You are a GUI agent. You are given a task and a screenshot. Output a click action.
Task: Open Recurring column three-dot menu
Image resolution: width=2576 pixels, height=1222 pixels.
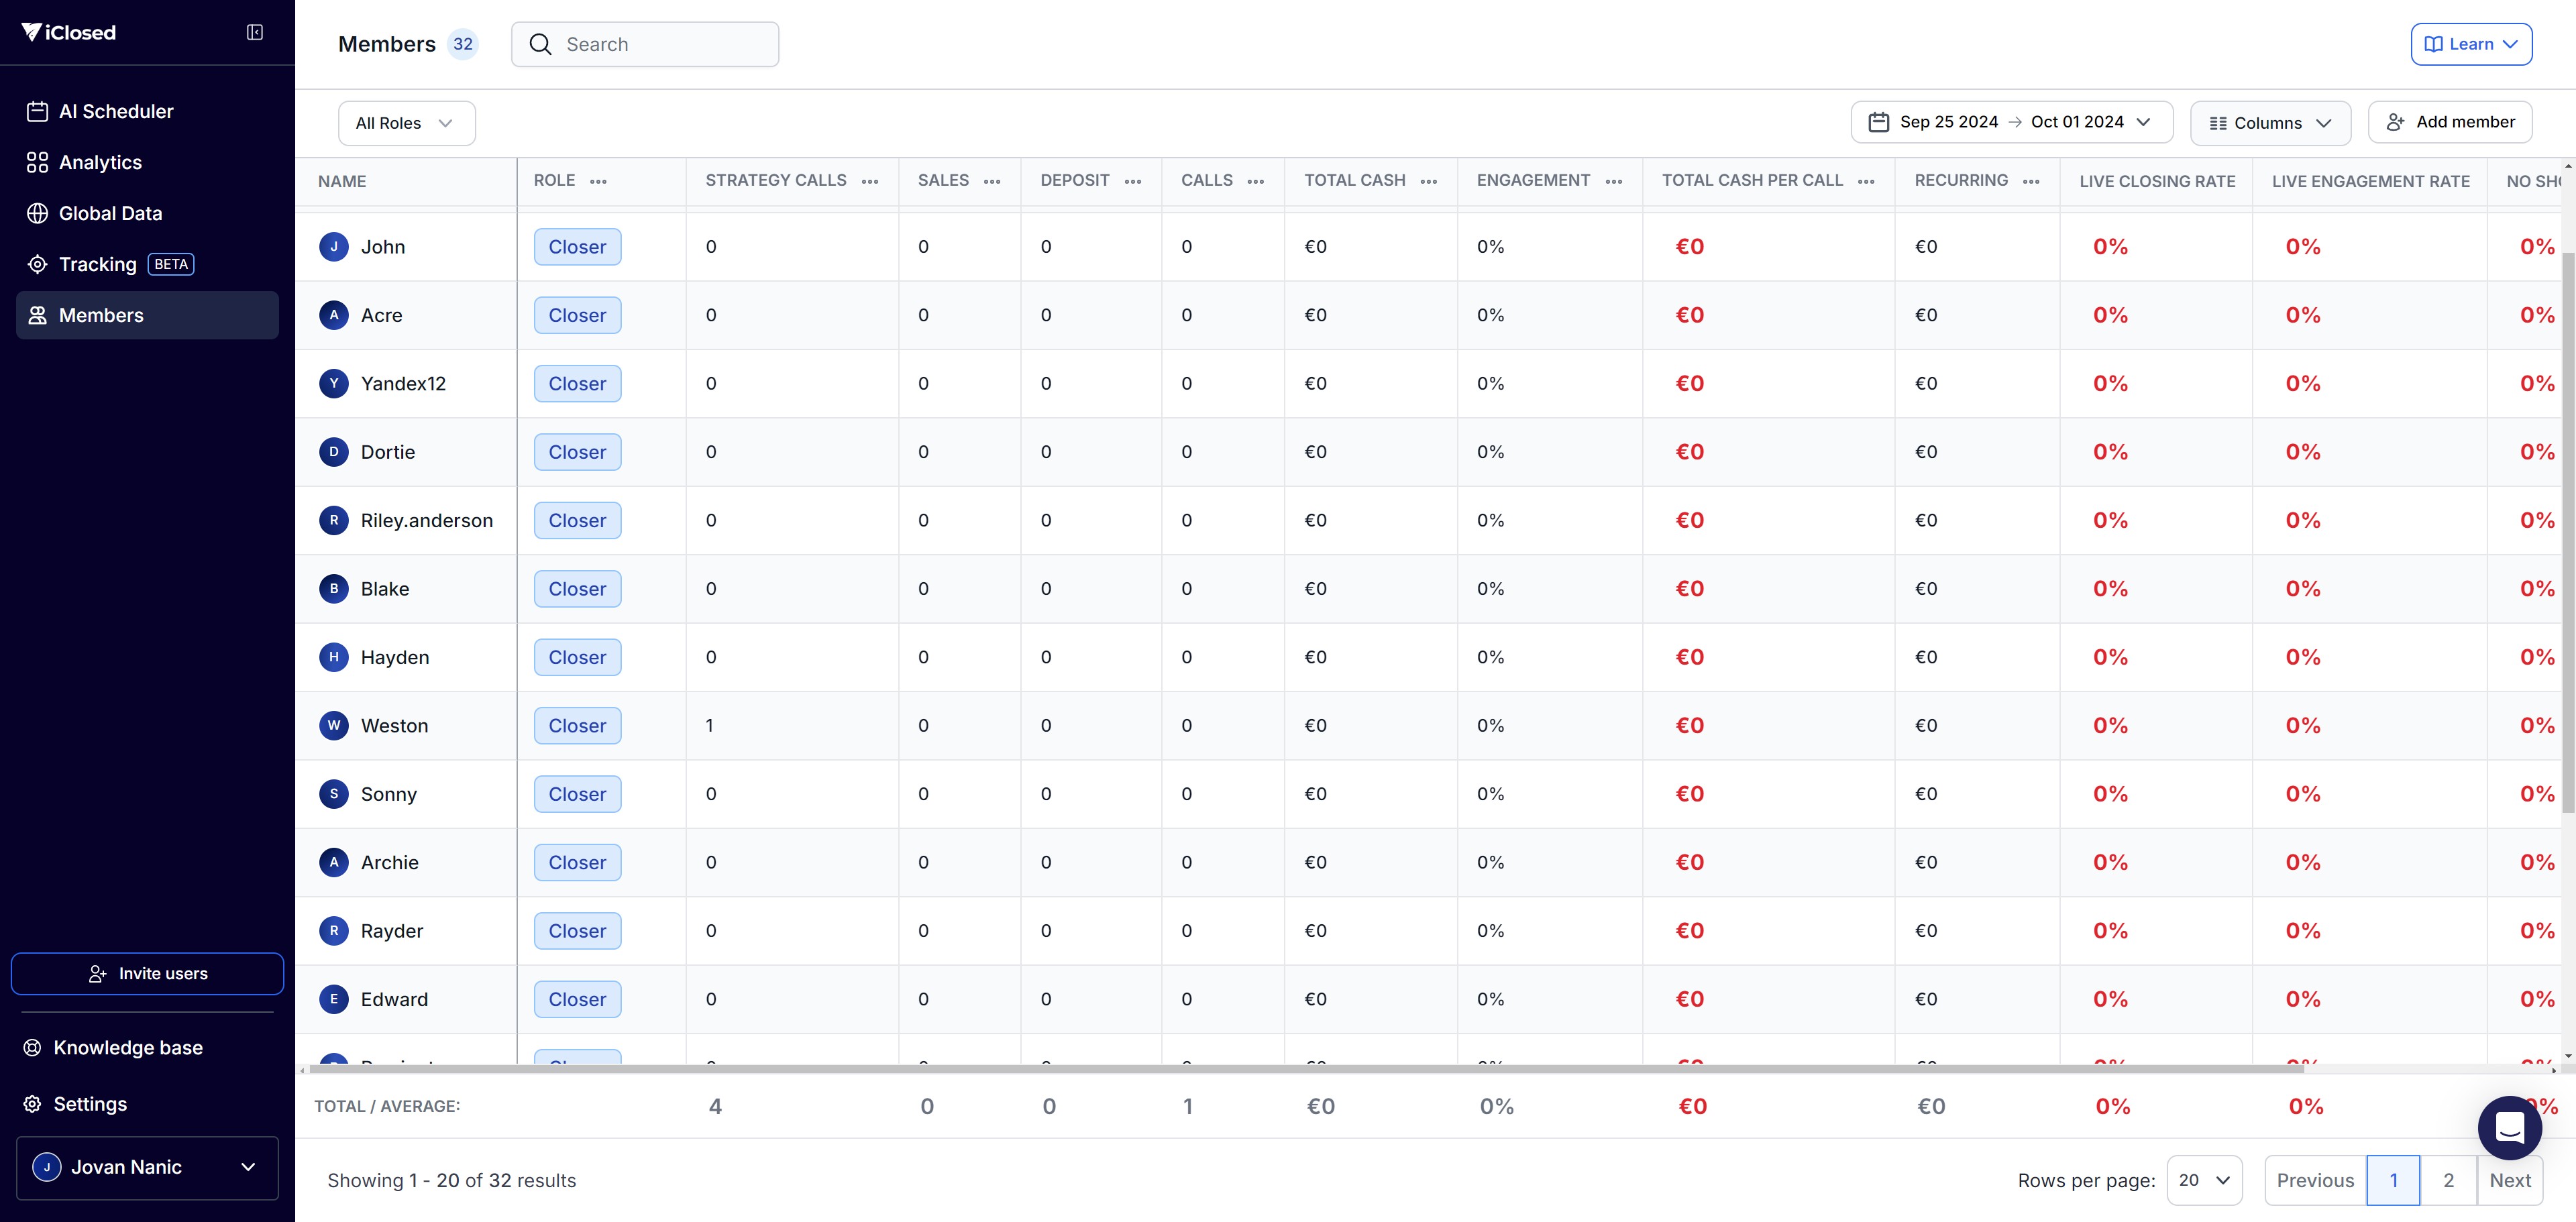click(x=2030, y=181)
